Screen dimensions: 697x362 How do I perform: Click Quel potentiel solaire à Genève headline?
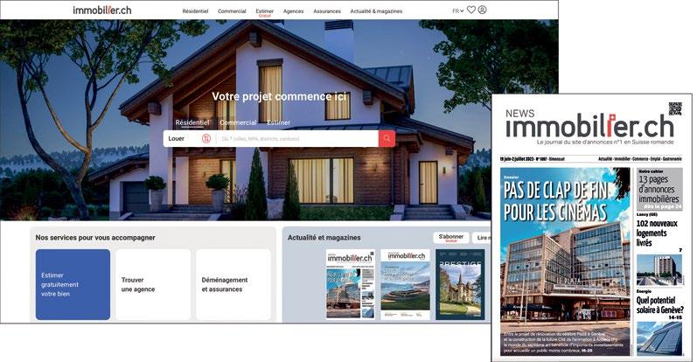pos(659,305)
